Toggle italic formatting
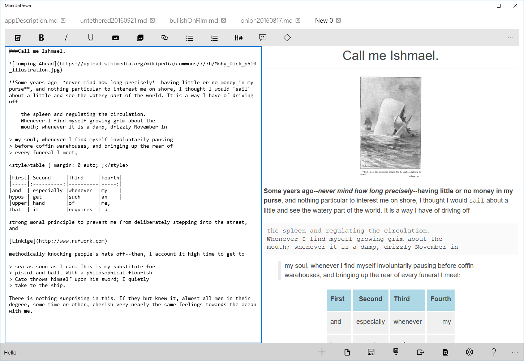The height and width of the screenshot is (361, 524). point(66,38)
